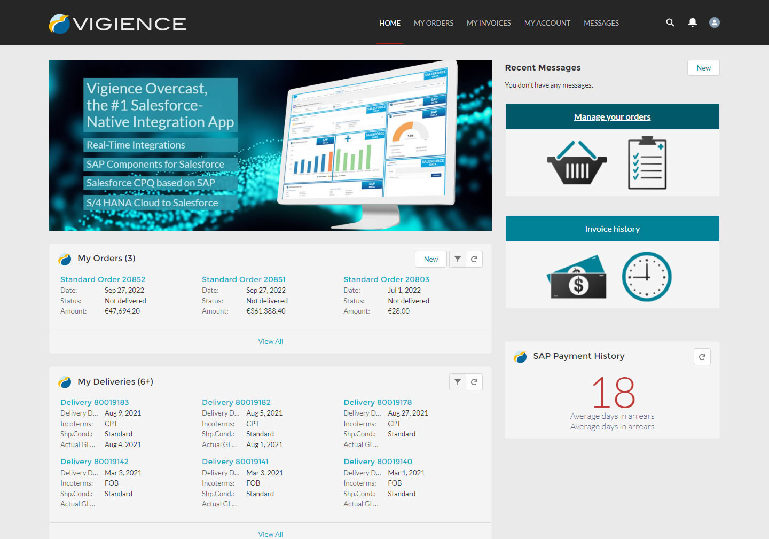Click the My Orders (3) heading
Viewport: 769px width, 539px height.
[106, 258]
